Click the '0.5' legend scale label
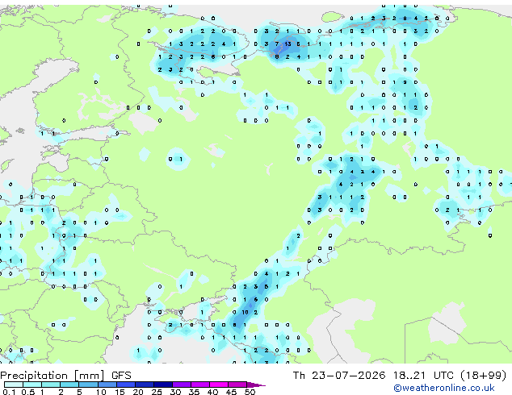The height and width of the screenshot is (395, 512). [x=28, y=392]
